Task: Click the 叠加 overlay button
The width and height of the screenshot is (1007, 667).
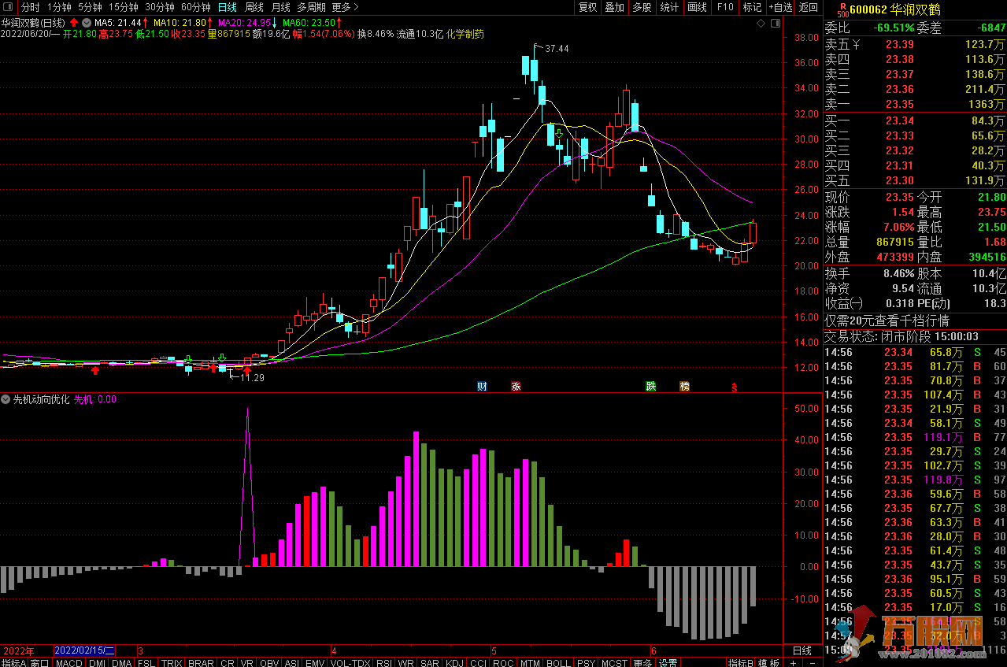Action: point(614,7)
